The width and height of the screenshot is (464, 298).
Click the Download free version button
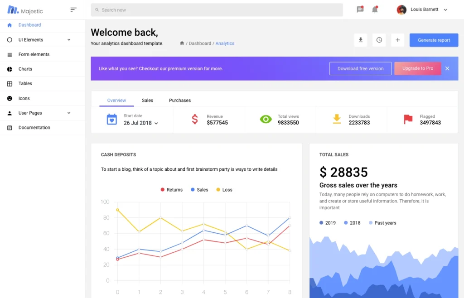(x=360, y=68)
